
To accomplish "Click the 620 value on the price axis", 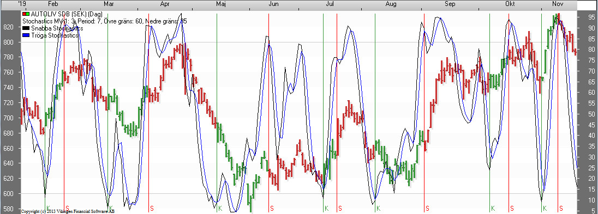I will tap(8, 179).
